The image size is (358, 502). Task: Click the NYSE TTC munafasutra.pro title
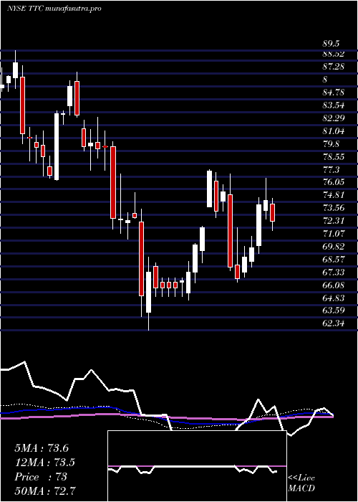coord(54,9)
